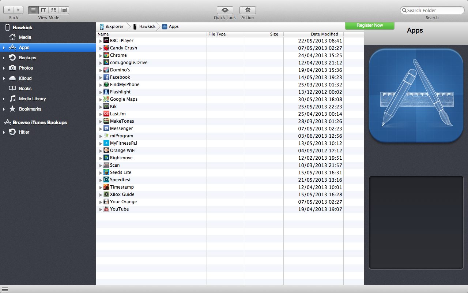
Task: Click iExplorer in the breadcrumb path
Action: (112, 26)
